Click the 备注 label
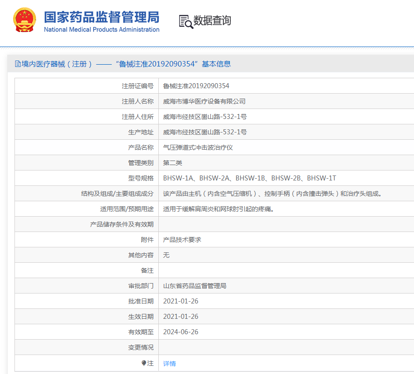Screen dimensions: 414x374 [x=147, y=270]
